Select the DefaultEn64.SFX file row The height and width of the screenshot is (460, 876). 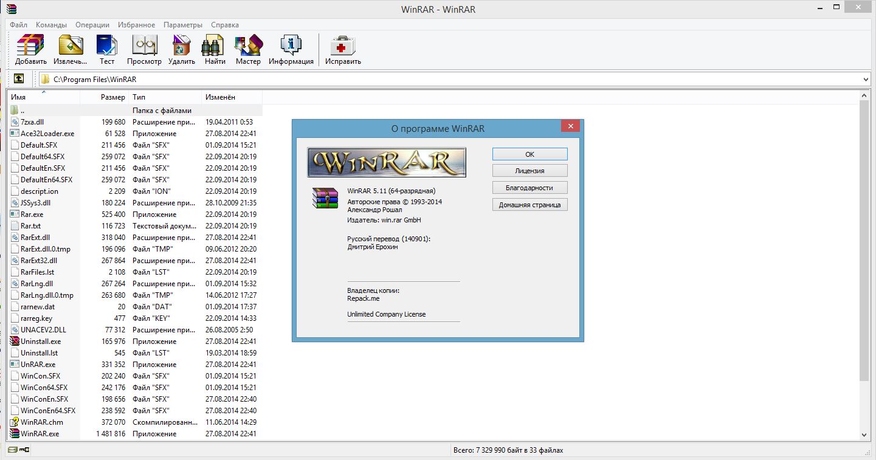click(x=135, y=180)
